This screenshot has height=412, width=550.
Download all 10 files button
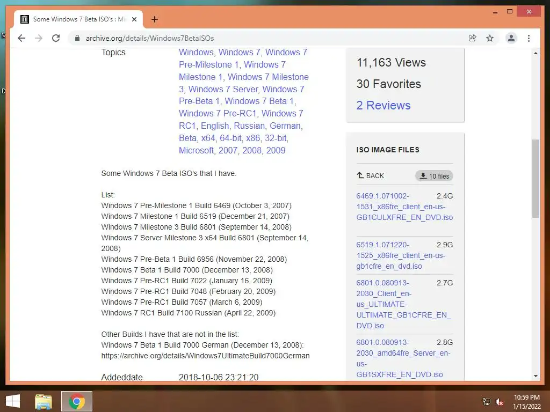tap(434, 176)
